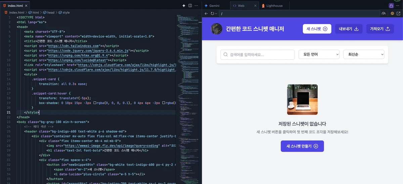This screenshot has width=403, height=184.
Task: Click the round app logo image in header
Action: click(217, 29)
